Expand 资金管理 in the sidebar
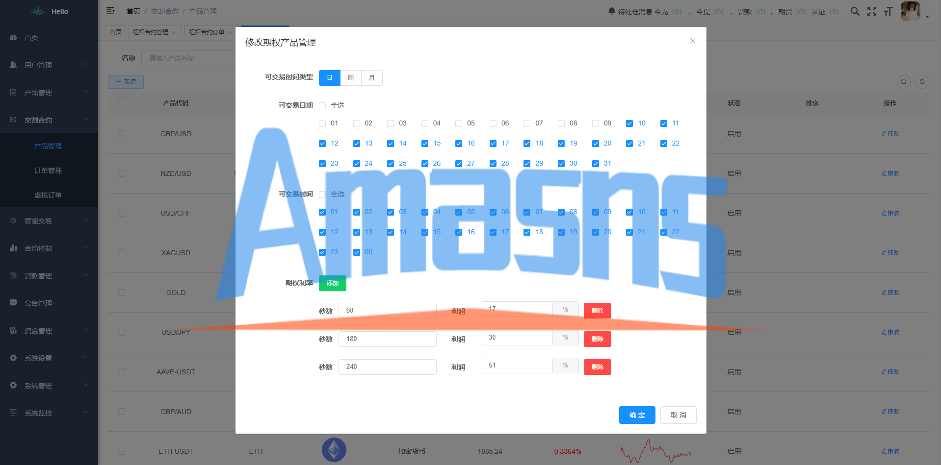Image resolution: width=941 pixels, height=465 pixels. click(49, 331)
